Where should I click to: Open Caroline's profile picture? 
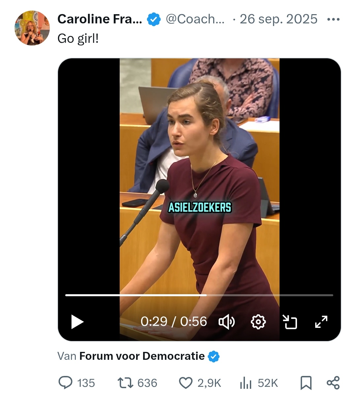32,28
